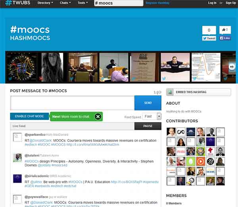The image size is (238, 207).
Task: Open the black-and-white woman photo thumbnail
Action: click(52, 67)
